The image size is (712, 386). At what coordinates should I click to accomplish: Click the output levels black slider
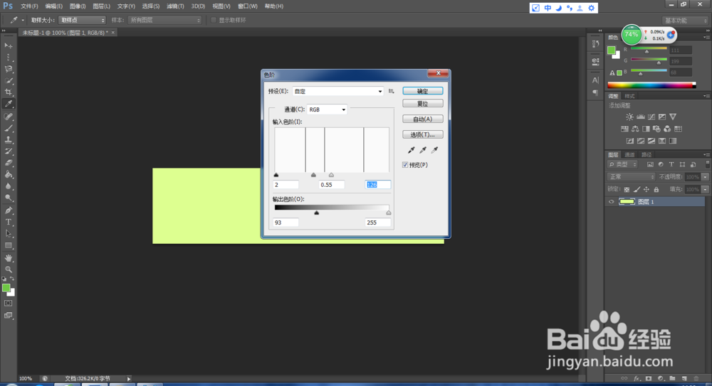pos(317,213)
